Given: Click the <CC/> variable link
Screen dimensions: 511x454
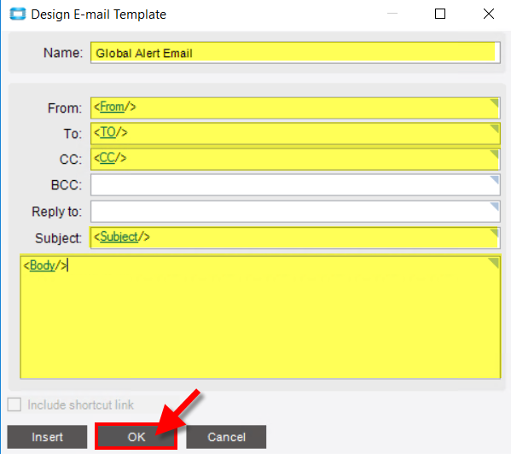Looking at the screenshot, I should click(x=110, y=158).
